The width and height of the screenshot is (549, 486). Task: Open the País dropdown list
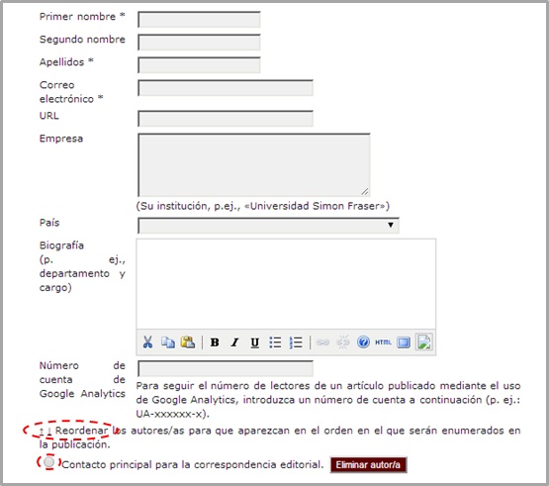tap(268, 226)
